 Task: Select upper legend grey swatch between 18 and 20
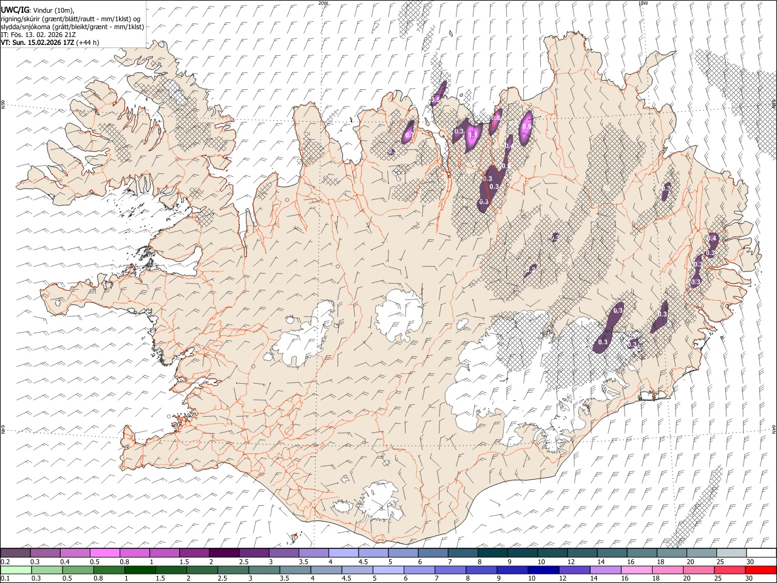tap(671, 553)
